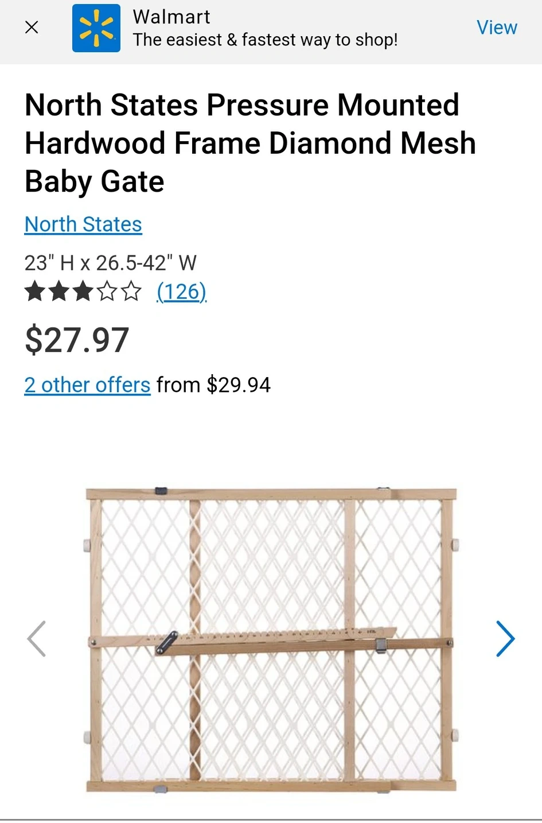View the 2 other offers
542x823 pixels.
[87, 385]
